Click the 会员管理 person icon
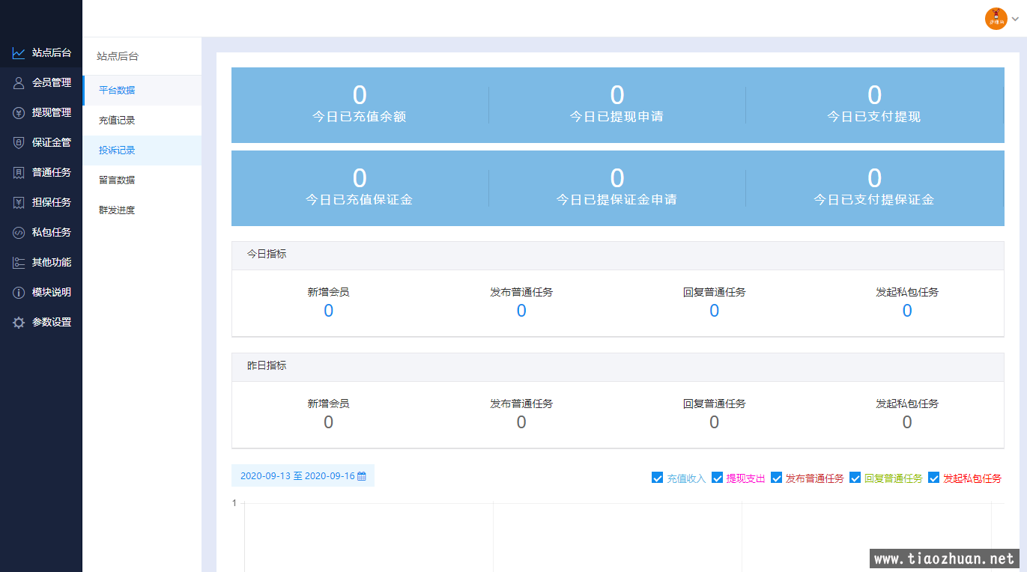 (19, 83)
